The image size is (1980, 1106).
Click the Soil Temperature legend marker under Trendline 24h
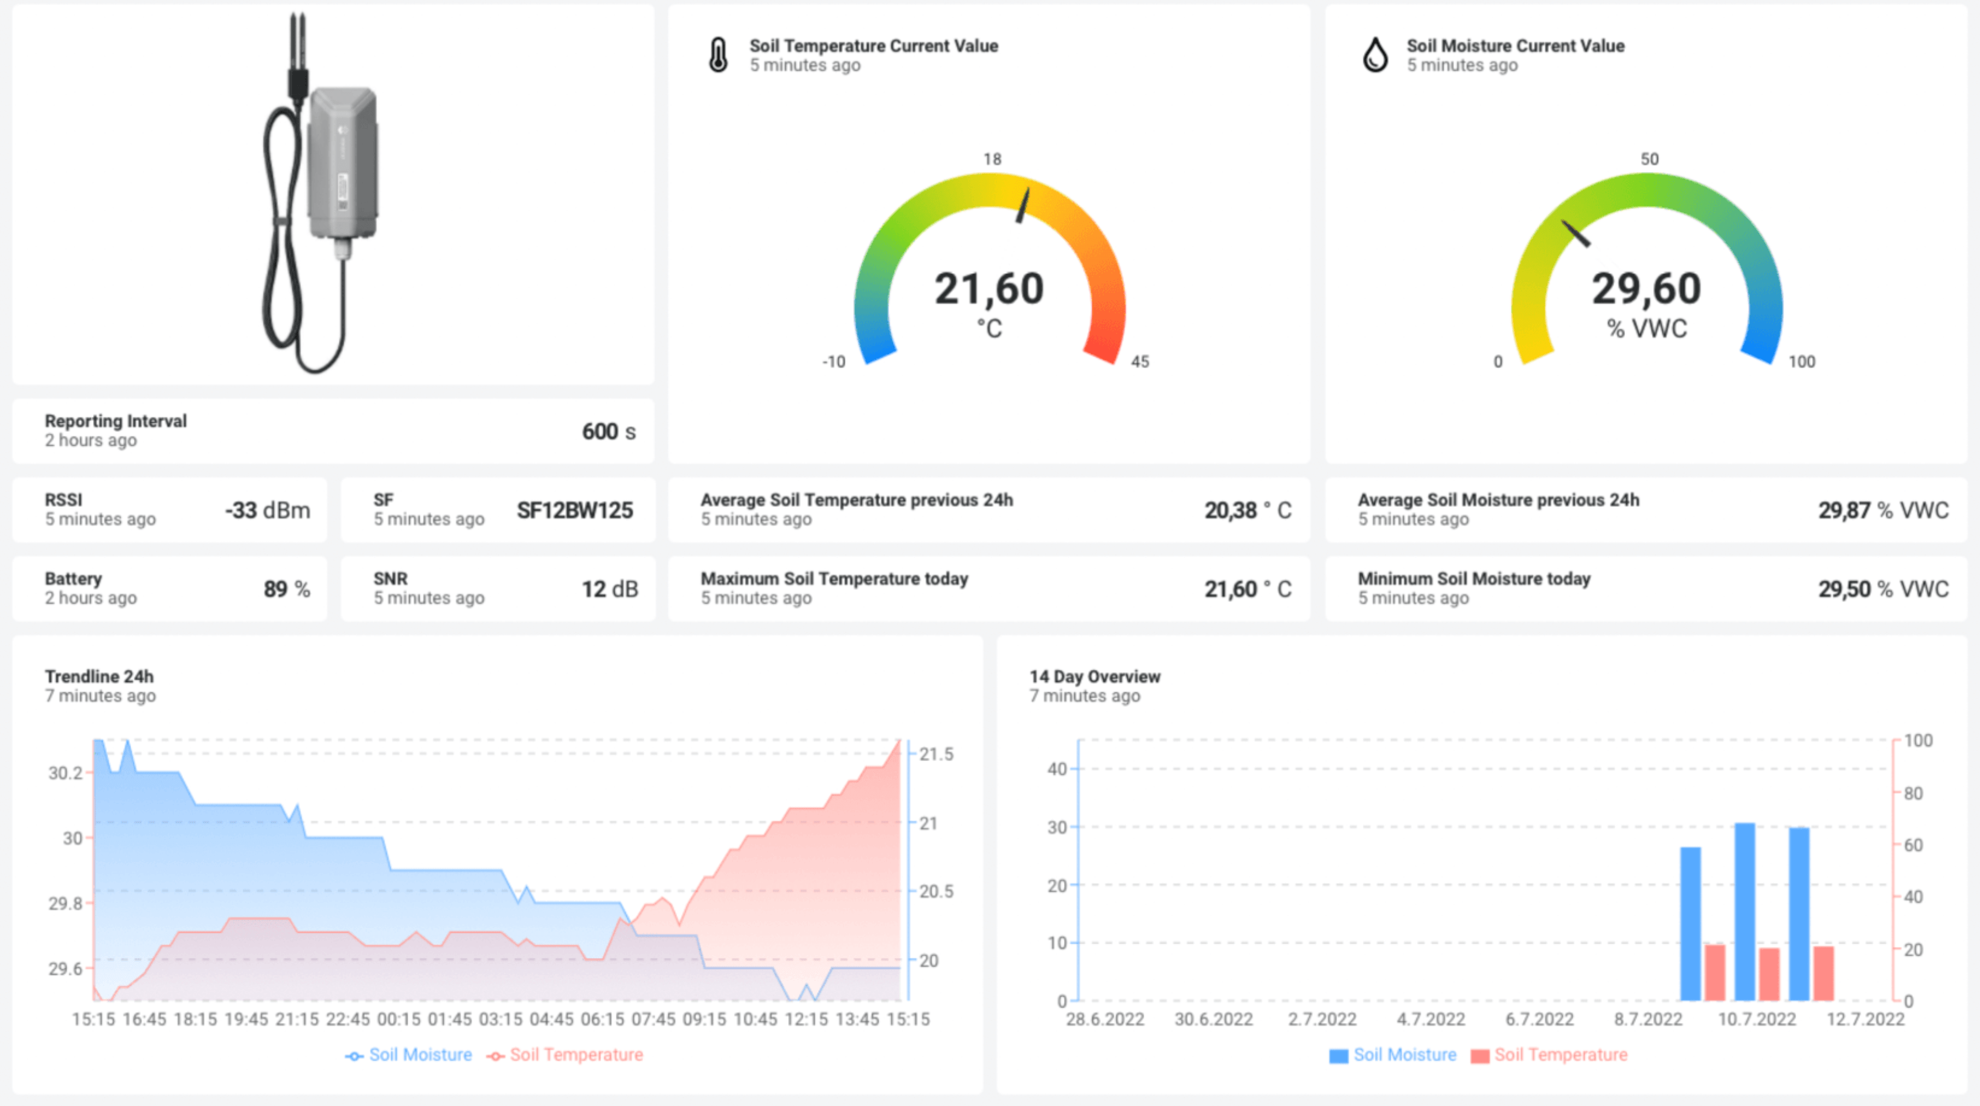click(x=496, y=1055)
